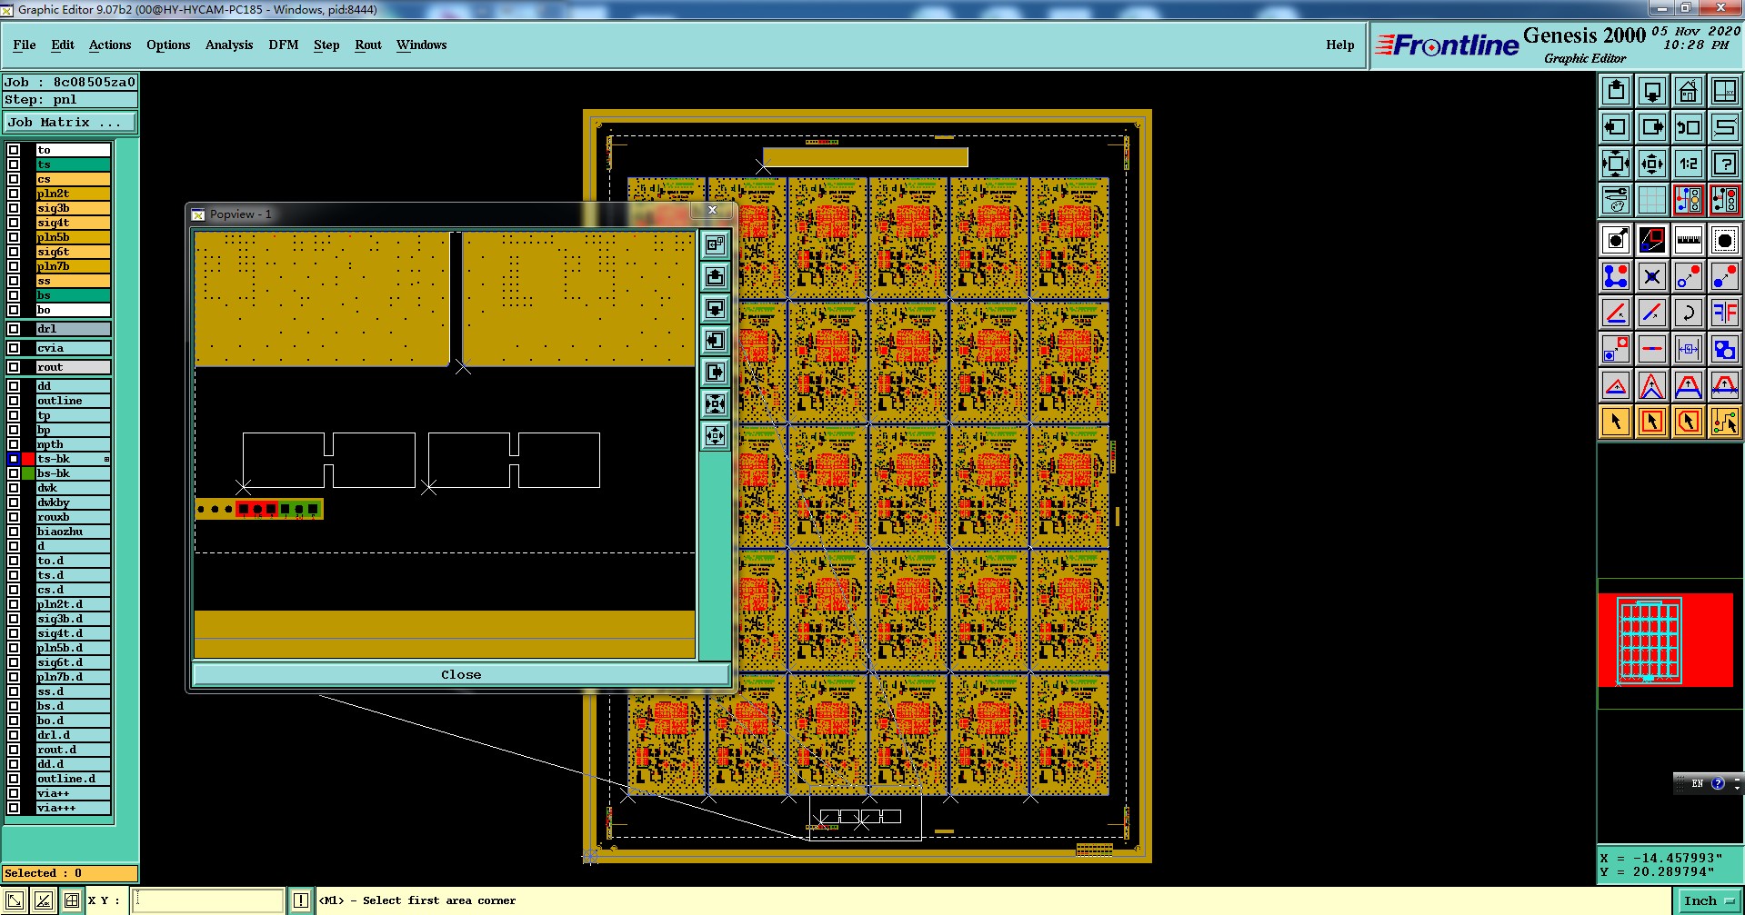The width and height of the screenshot is (1745, 915).
Task: Click the ruler measurement tool icon
Action: pos(1689,240)
